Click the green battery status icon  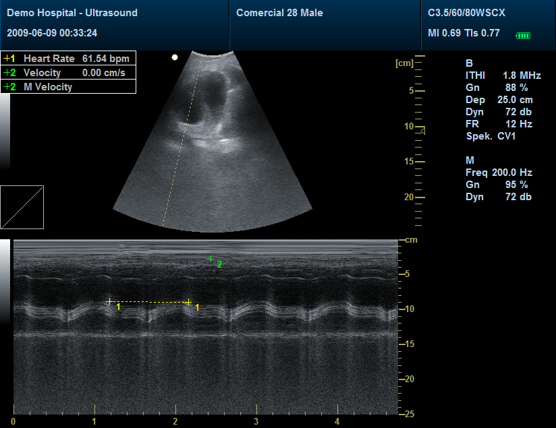[x=523, y=35]
